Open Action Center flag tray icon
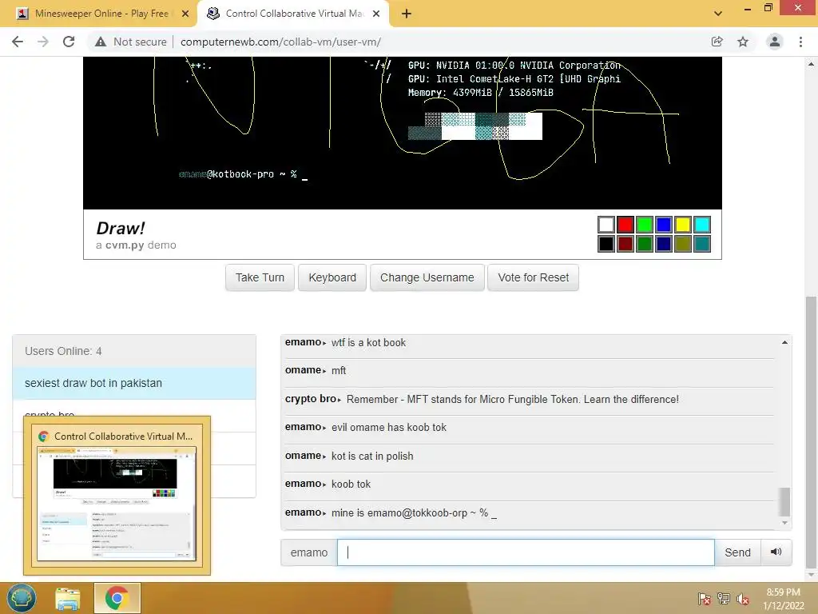Image resolution: width=818 pixels, height=614 pixels. pyautogui.click(x=705, y=599)
